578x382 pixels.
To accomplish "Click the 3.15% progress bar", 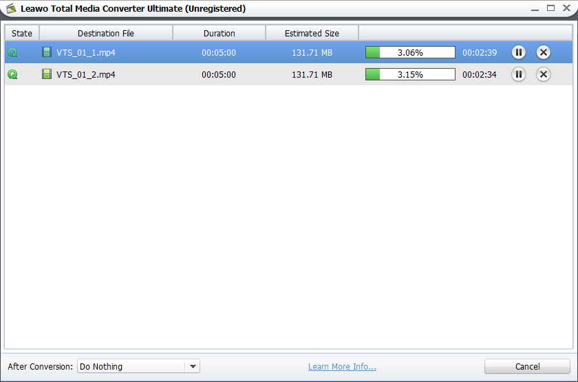I will click(410, 74).
